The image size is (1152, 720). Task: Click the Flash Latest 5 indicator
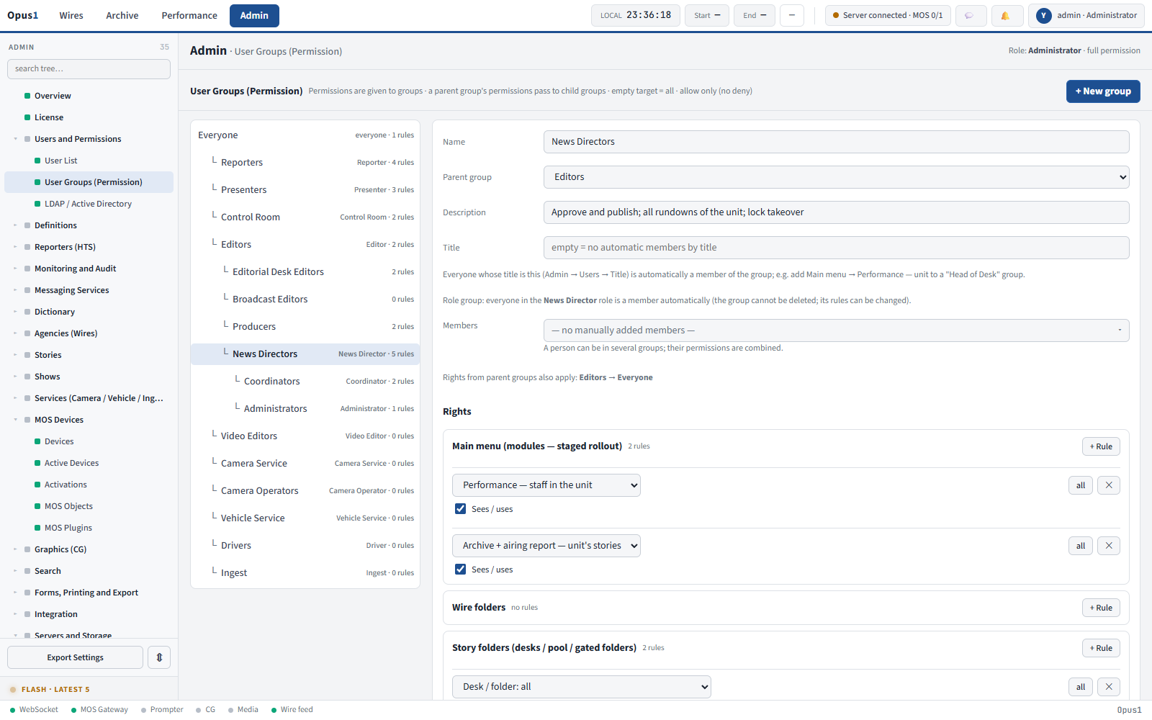[x=50, y=690]
